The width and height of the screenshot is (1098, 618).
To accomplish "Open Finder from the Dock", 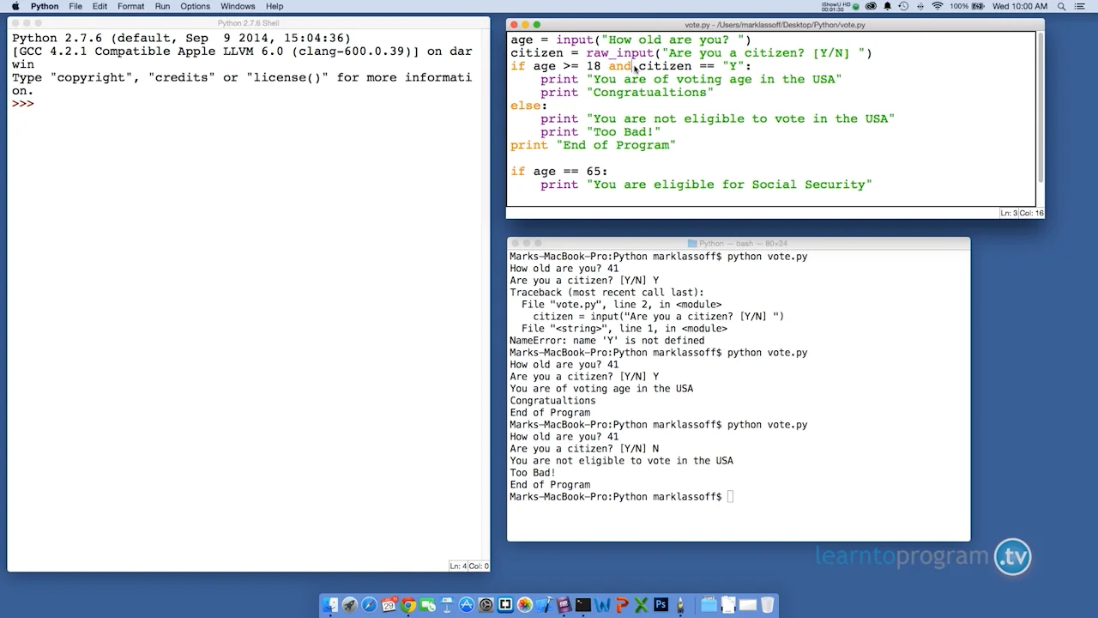I will [331, 605].
